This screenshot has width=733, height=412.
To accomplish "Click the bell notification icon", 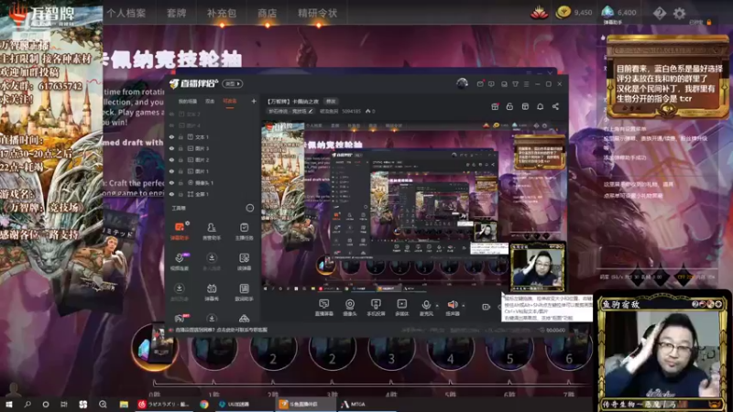I will coord(540,106).
